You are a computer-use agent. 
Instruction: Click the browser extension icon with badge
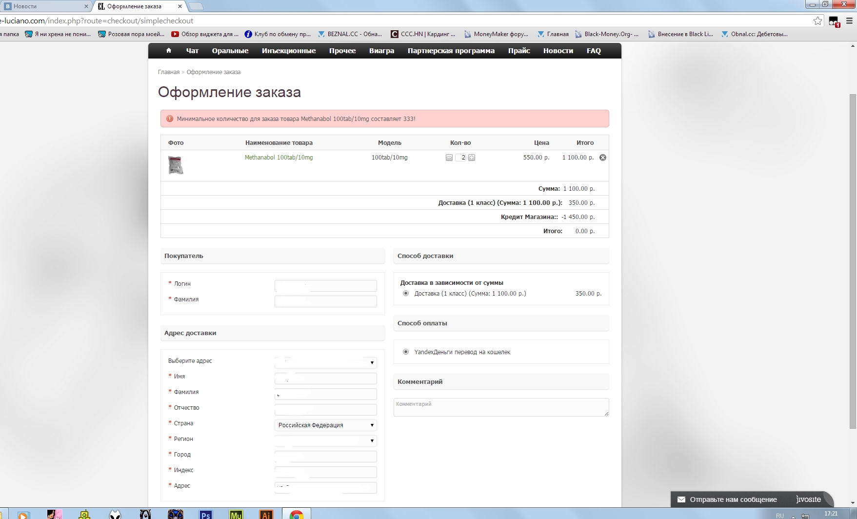tap(834, 21)
